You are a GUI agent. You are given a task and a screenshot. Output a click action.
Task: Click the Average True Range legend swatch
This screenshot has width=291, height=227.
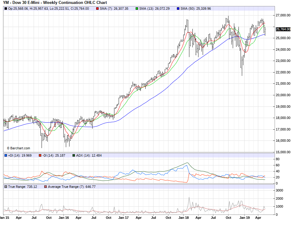pyautogui.click(x=46, y=187)
